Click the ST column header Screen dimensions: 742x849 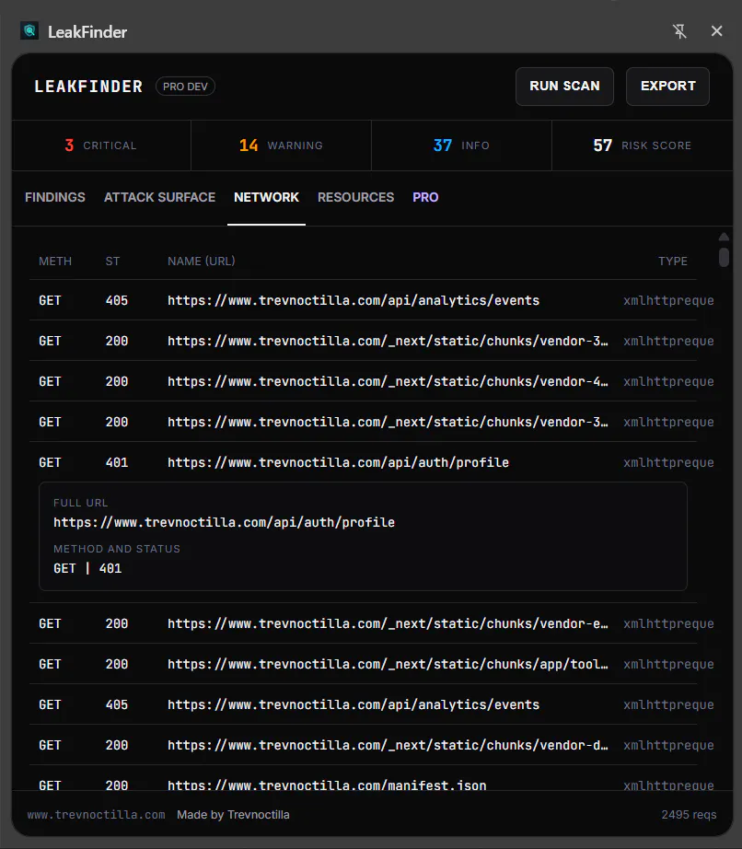(x=112, y=261)
